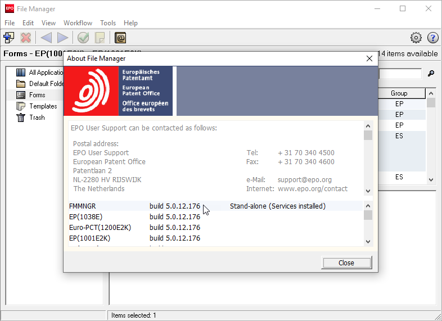Click the New Application plus icon

click(9, 38)
